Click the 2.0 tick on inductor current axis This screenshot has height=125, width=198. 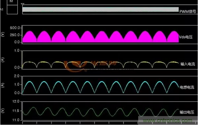coord(17,76)
